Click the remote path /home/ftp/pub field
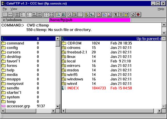Image resolution: width=167 pixels, height=119 pixels. click(x=90, y=20)
